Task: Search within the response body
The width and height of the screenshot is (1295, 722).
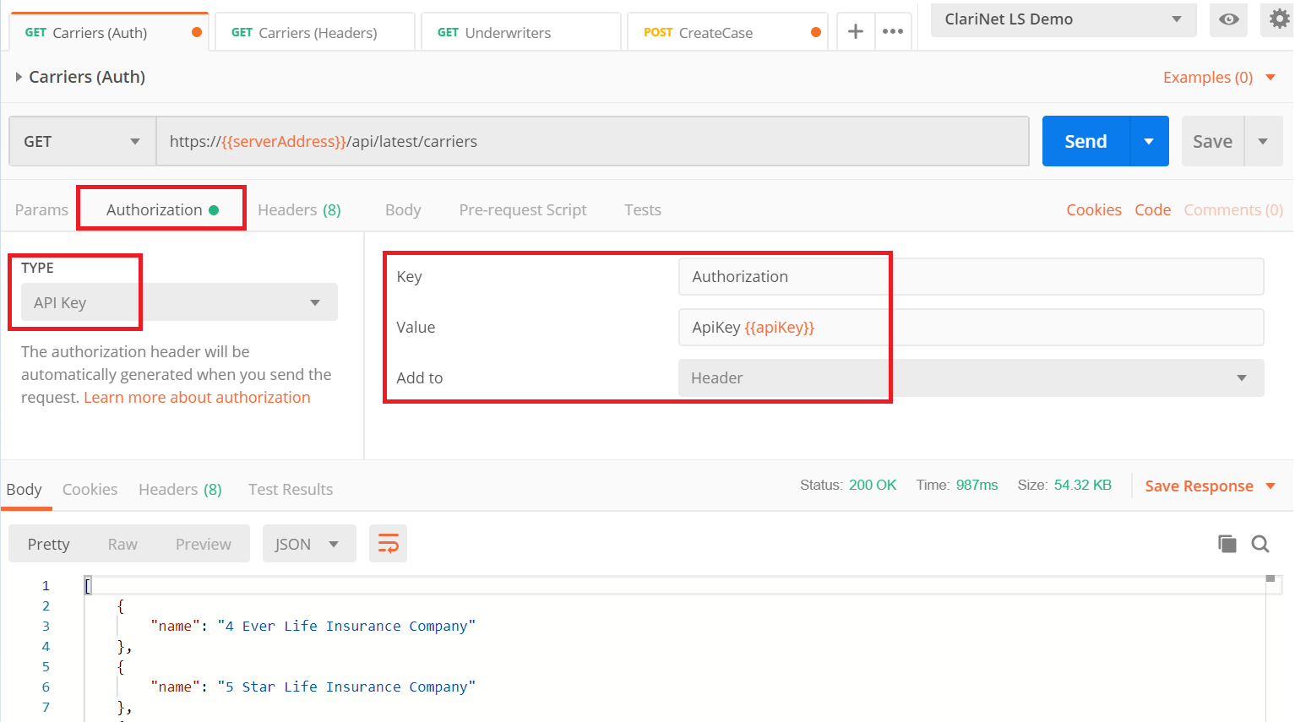Action: tap(1260, 544)
